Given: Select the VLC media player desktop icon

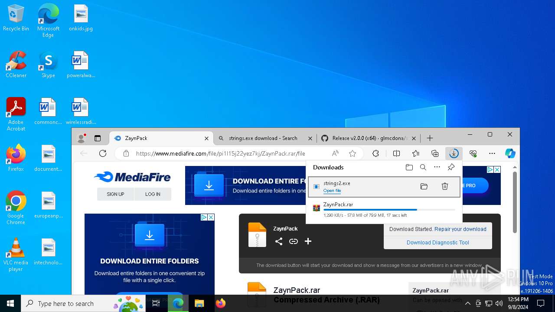Looking at the screenshot, I should click(x=16, y=255).
